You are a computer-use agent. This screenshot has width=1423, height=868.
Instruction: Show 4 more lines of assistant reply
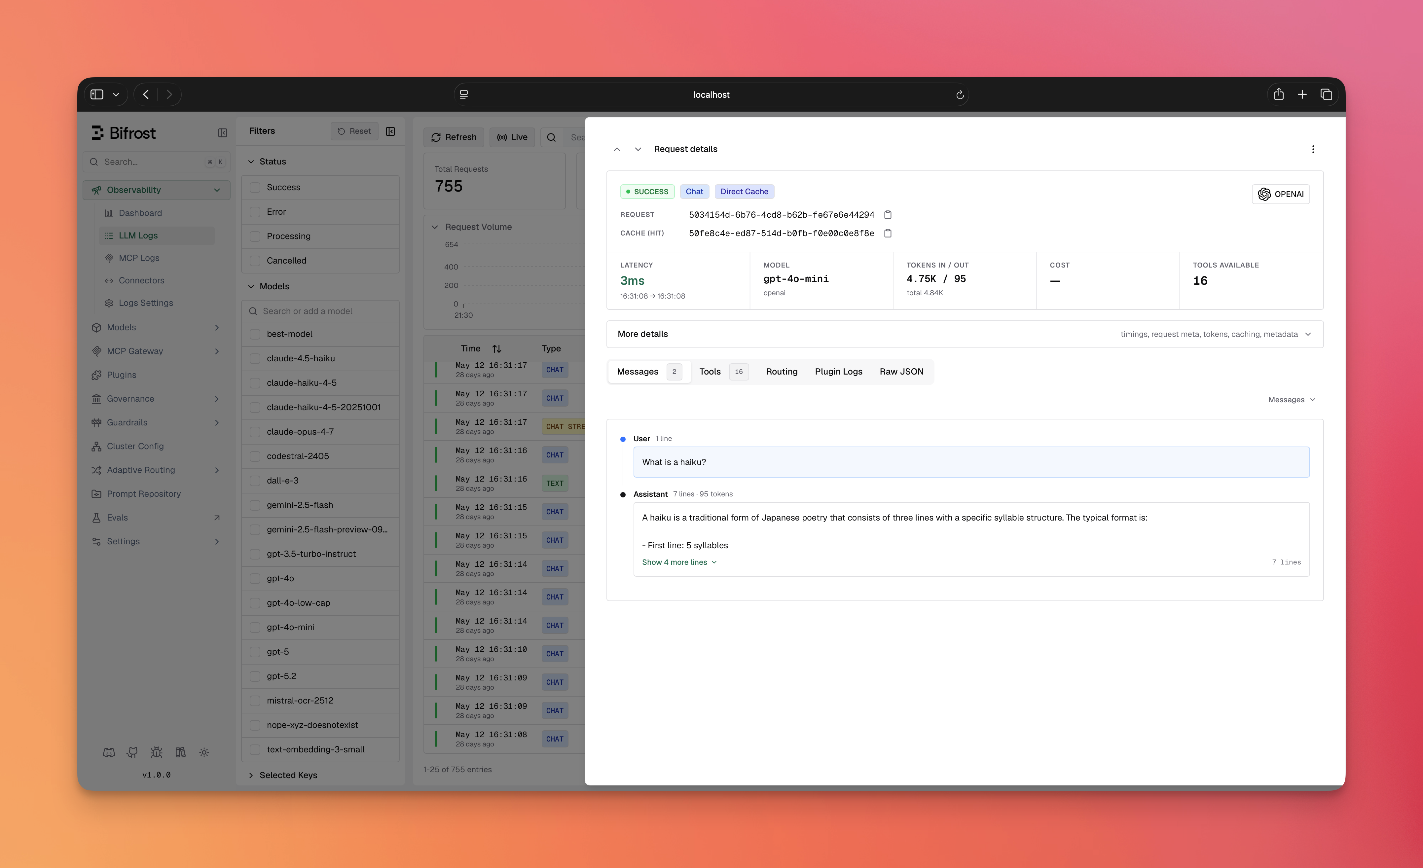tap(679, 562)
